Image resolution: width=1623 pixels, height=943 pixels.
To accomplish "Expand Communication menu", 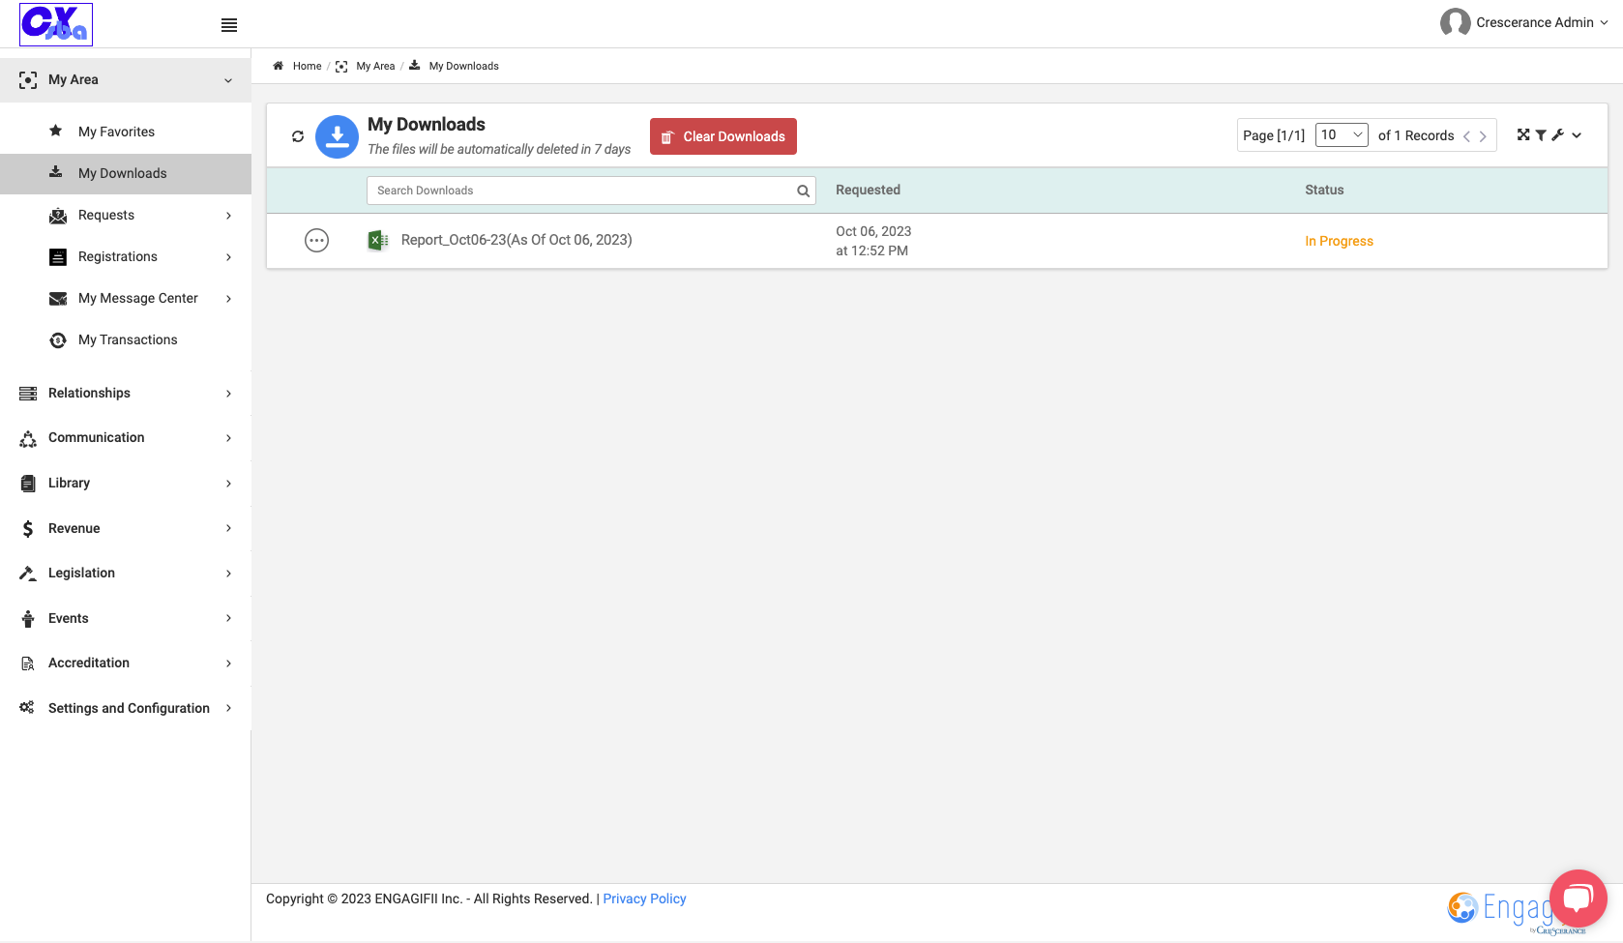I will pyautogui.click(x=126, y=438).
